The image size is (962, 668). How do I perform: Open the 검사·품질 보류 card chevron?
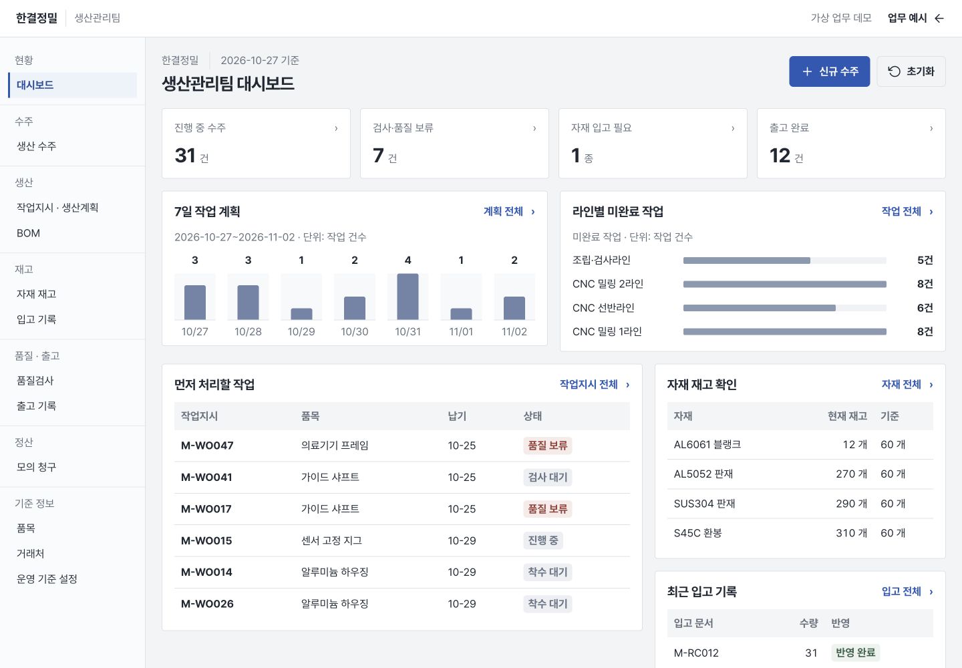click(534, 128)
